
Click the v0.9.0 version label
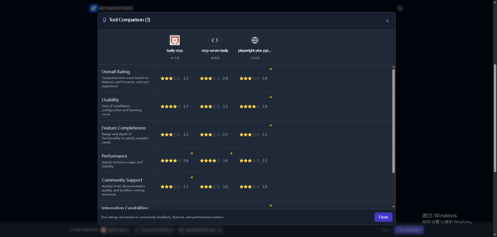click(x=215, y=58)
